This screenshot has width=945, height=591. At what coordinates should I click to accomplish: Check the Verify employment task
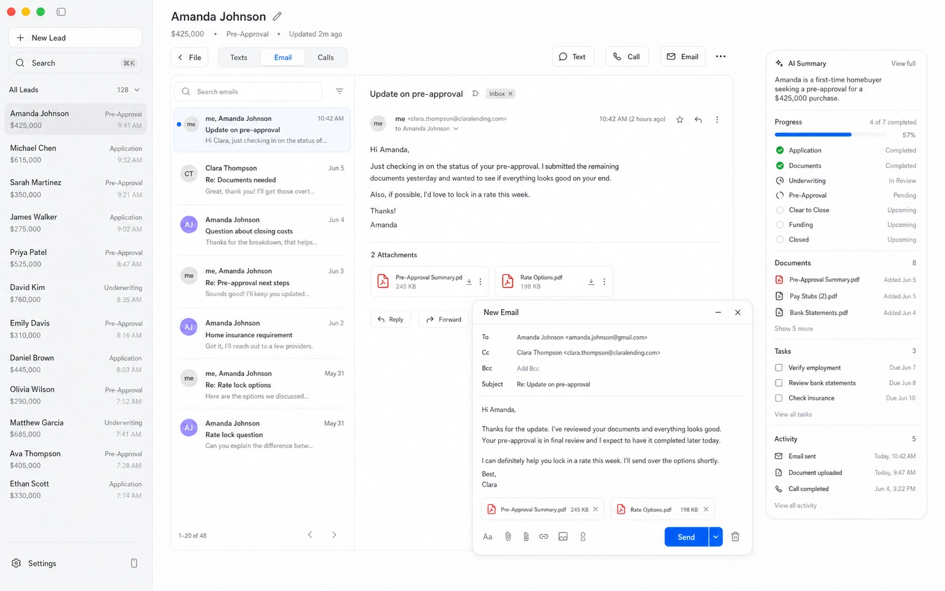pyautogui.click(x=779, y=368)
